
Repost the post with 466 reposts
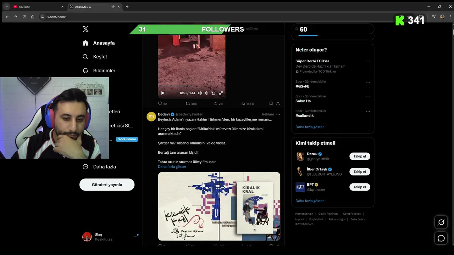coord(191,103)
